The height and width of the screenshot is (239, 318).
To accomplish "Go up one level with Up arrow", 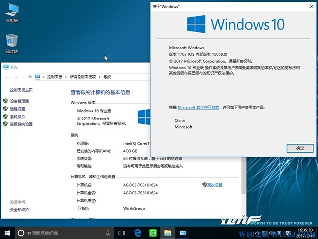I will point(30,77).
